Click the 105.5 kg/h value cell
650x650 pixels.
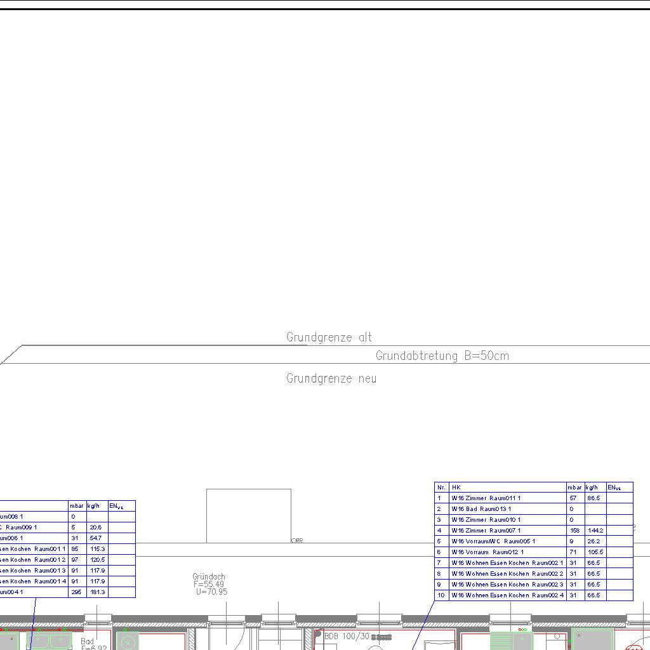(595, 552)
